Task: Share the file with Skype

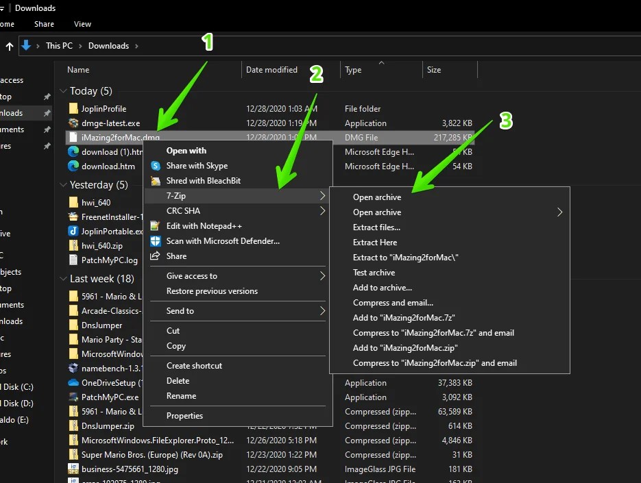Action: coord(199,165)
